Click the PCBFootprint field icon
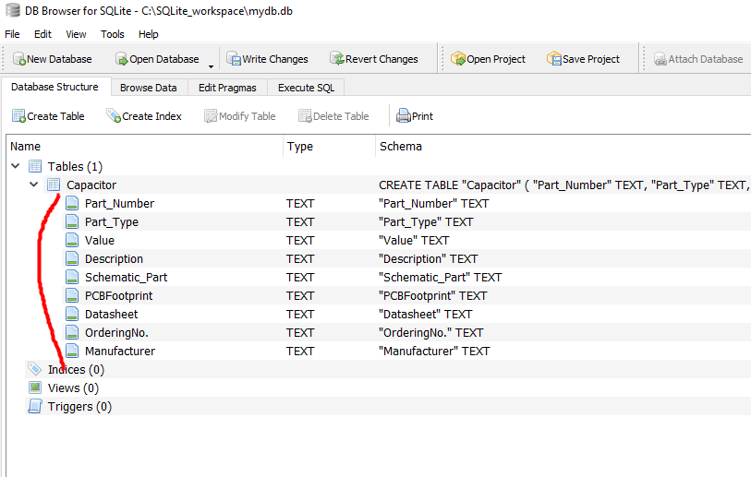 point(72,295)
